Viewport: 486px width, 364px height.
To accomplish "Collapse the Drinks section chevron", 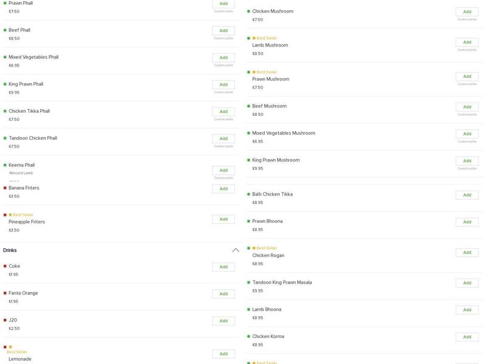I will 236,250.
